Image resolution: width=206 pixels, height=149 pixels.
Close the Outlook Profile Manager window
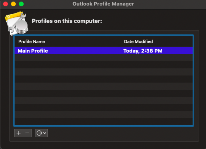(6, 4)
